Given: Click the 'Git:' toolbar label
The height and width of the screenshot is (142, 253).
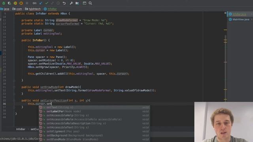Looking at the screenshot, I should click(35, 3).
